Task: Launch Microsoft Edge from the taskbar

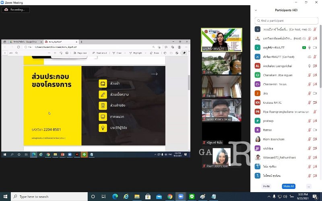Action: [x=115, y=197]
